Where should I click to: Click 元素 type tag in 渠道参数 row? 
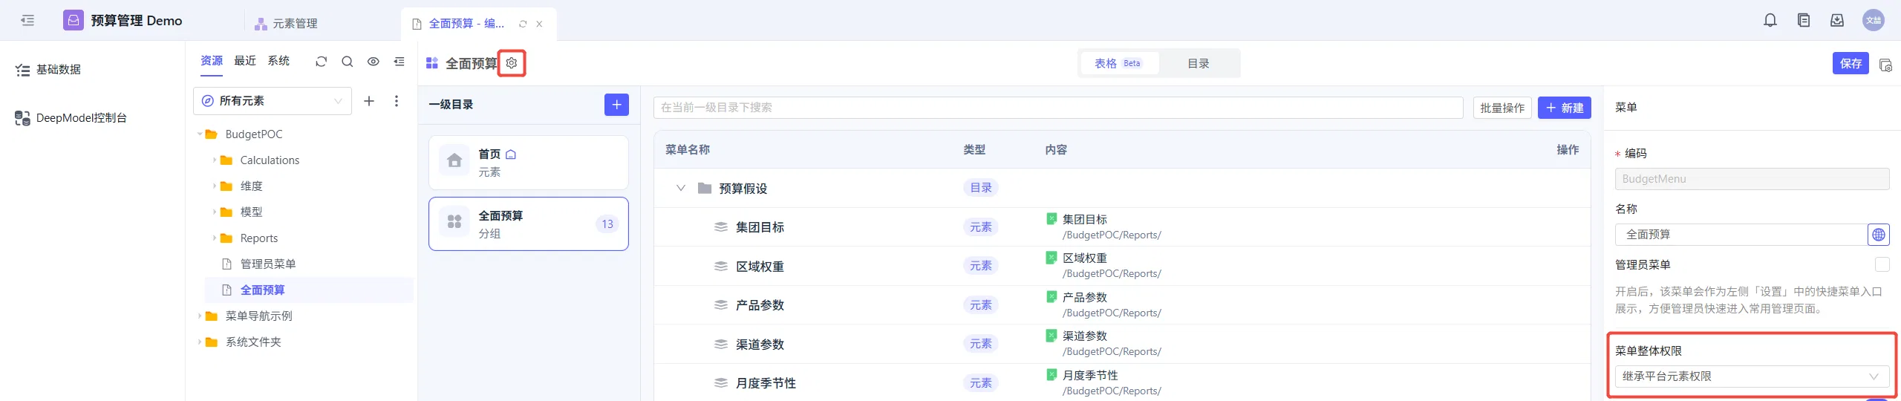click(x=981, y=344)
